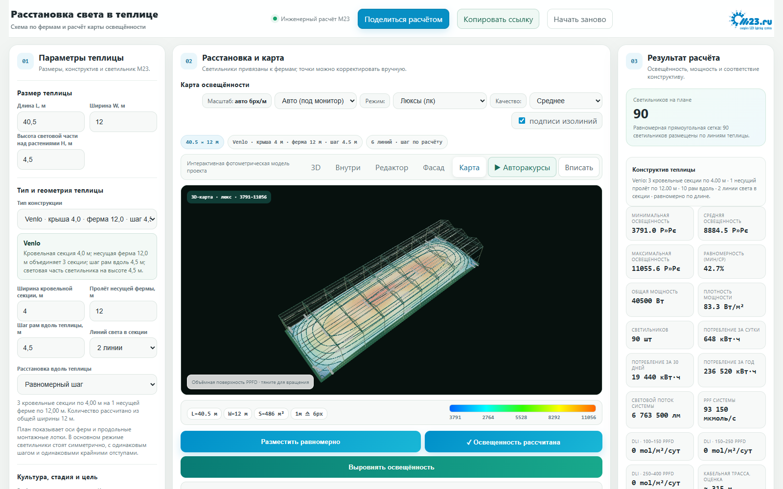Viewport: 783px width, 489px height.
Task: Click the S=486 м² chip
Action: [x=271, y=414]
